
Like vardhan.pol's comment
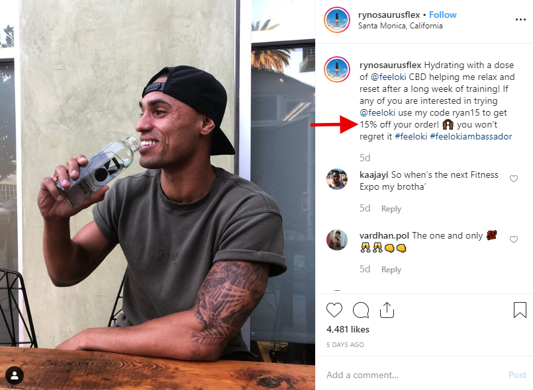[514, 239]
